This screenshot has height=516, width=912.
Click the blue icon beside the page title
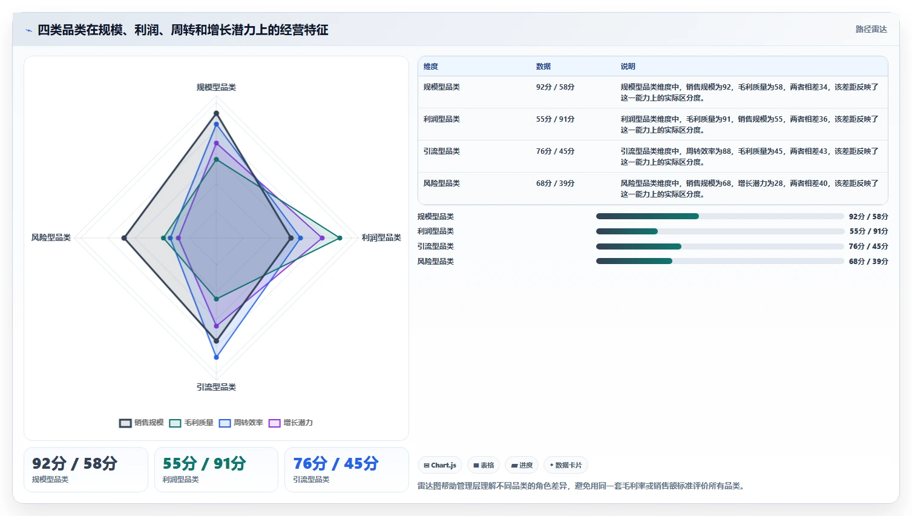point(28,30)
